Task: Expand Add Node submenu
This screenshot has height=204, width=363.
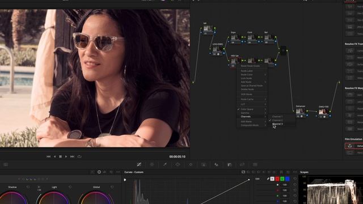Action: click(252, 82)
